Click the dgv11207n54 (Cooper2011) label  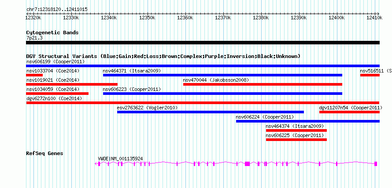click(351, 108)
